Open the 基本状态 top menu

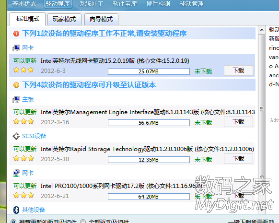pyautogui.click(x=24, y=3)
